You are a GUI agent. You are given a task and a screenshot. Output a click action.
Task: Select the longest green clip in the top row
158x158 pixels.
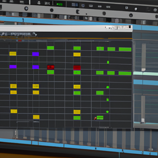point(125,49)
